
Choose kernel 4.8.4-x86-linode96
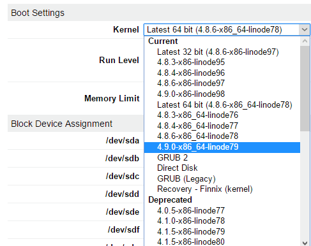(222, 73)
